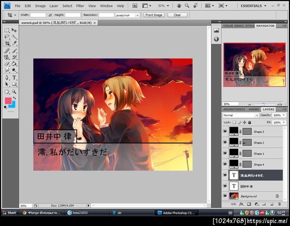
Task: Swap foreground and background colors
Action: tap(14, 98)
